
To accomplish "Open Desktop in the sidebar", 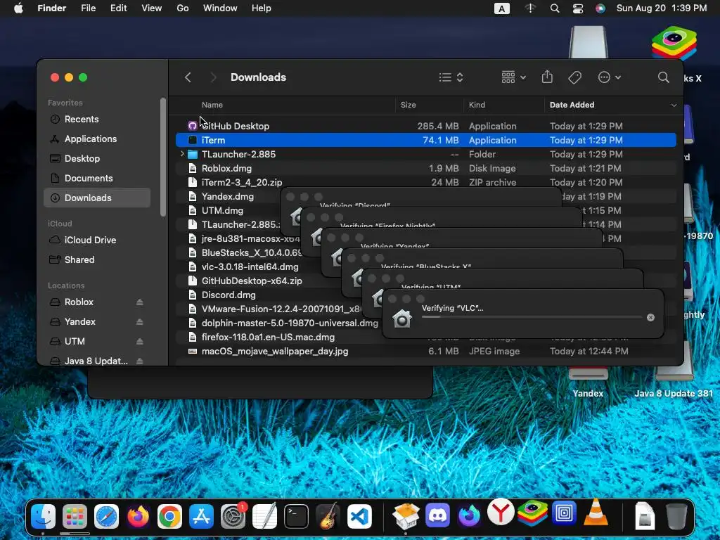I will (97, 158).
